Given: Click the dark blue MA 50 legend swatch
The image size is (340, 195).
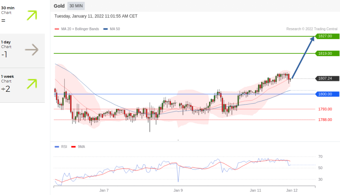Looking at the screenshot, I should point(105,29).
